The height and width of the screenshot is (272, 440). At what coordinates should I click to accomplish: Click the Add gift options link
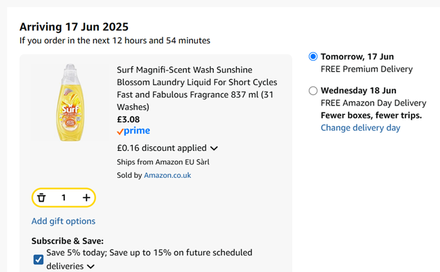(x=64, y=221)
